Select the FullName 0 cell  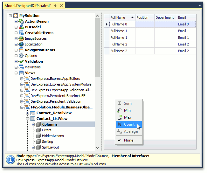[122, 24]
